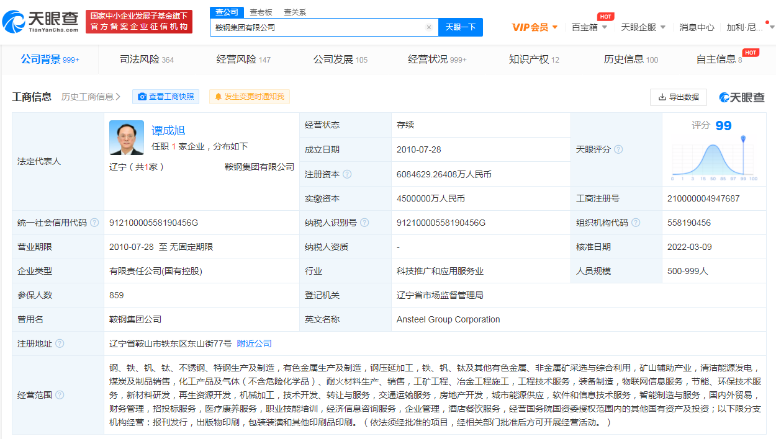This screenshot has width=776, height=439.
Task: Click the 导出数据 export button
Action: [x=679, y=97]
